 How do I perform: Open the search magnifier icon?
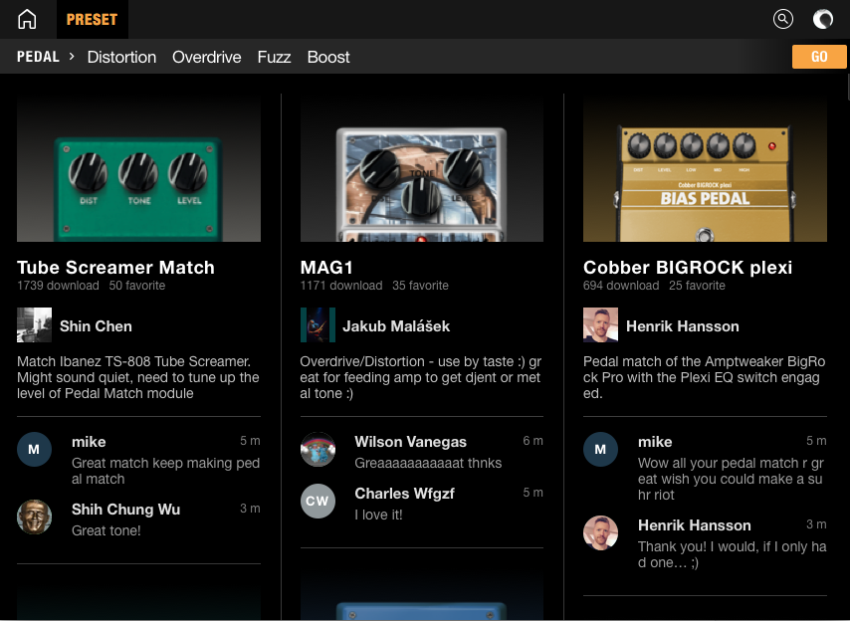[x=783, y=19]
